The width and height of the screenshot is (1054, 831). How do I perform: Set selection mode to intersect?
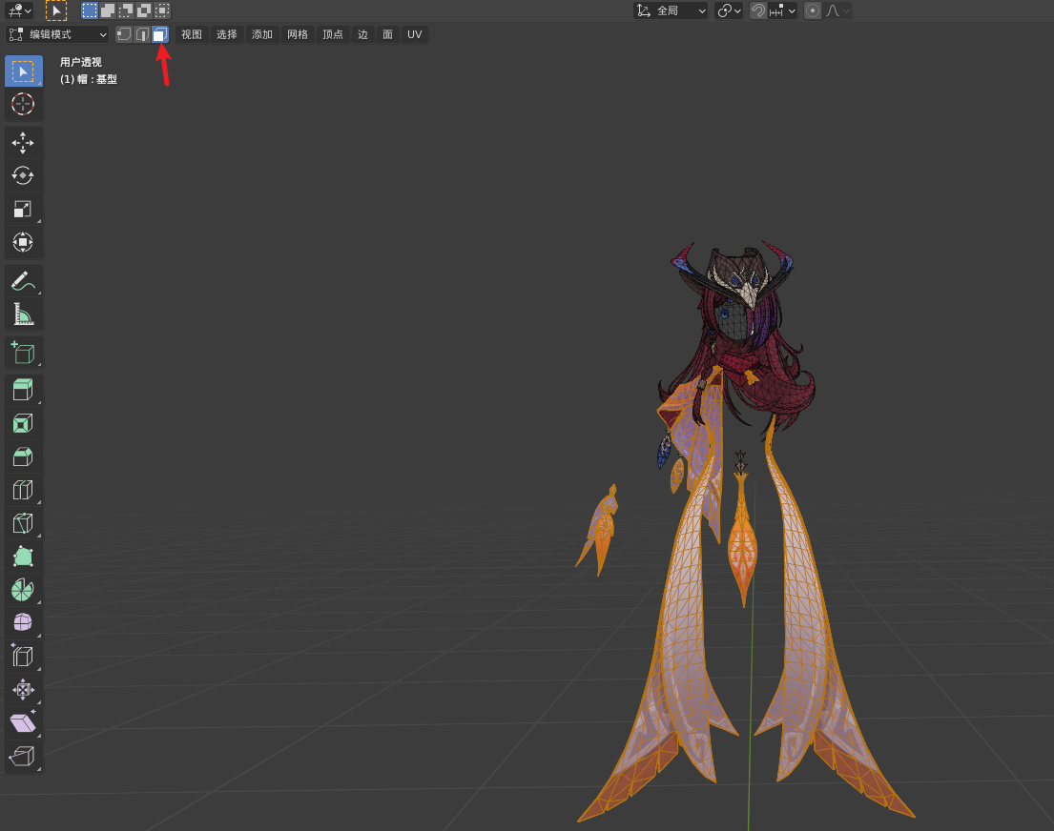(162, 10)
